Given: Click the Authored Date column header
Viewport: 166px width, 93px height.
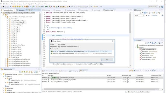Looking at the screenshot, I should pos(126,76).
